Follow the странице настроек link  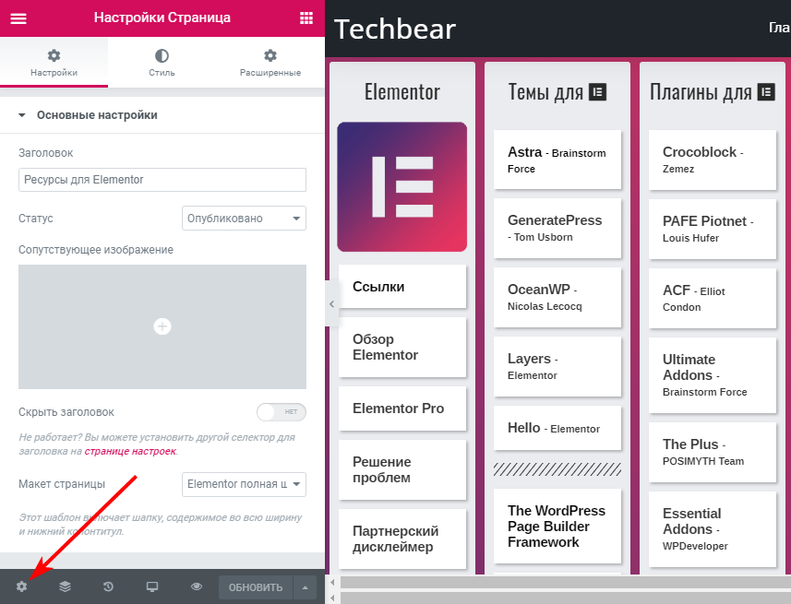point(129,452)
